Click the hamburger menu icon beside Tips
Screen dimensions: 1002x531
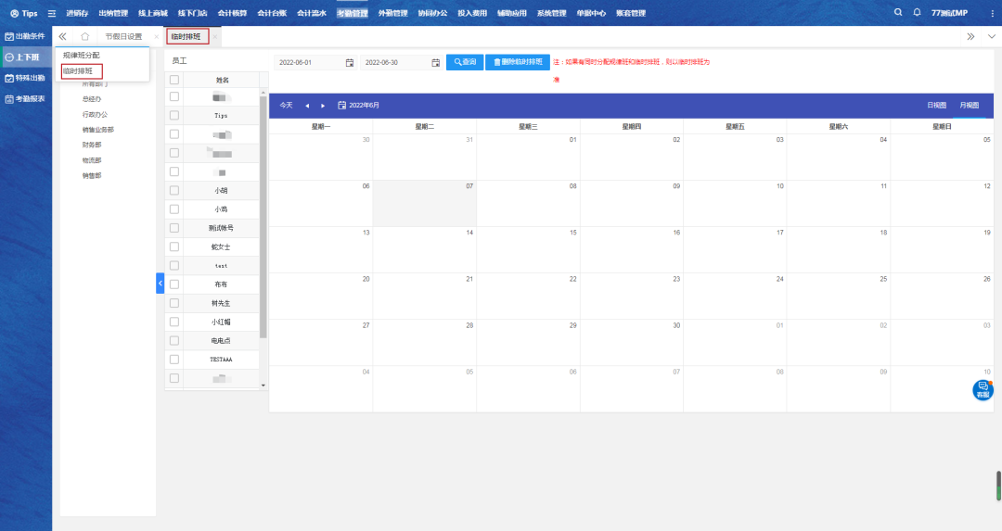pyautogui.click(x=52, y=13)
